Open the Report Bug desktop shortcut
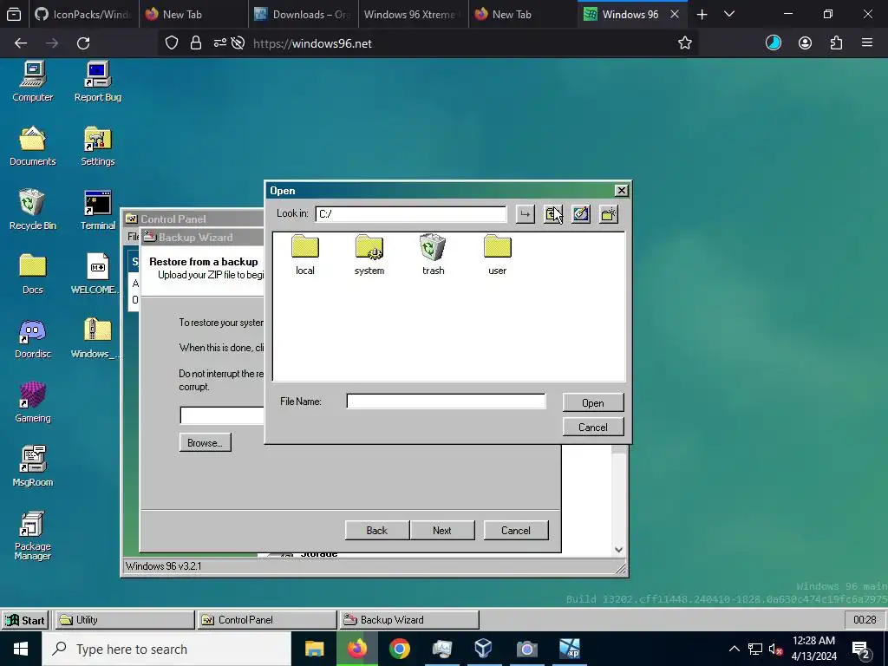 click(x=97, y=82)
